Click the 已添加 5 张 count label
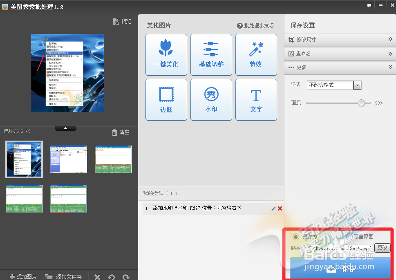Screen dimensions: 396x280 point(18,131)
